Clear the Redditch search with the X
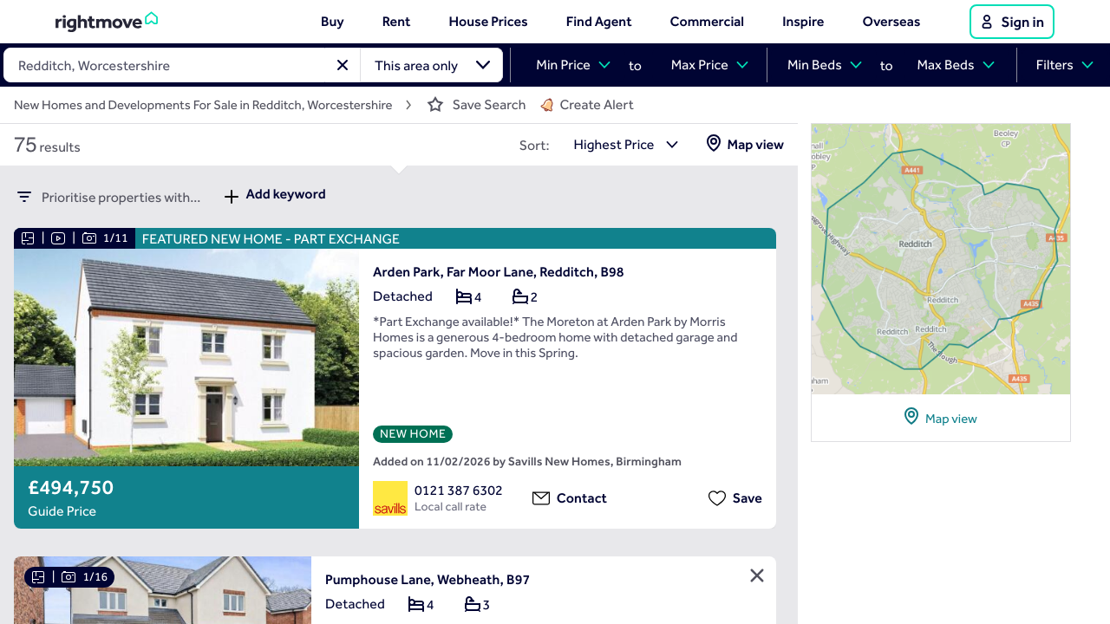The image size is (1110, 624). (343, 65)
